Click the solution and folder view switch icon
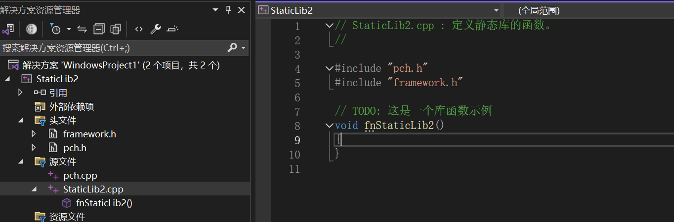 coord(7,29)
